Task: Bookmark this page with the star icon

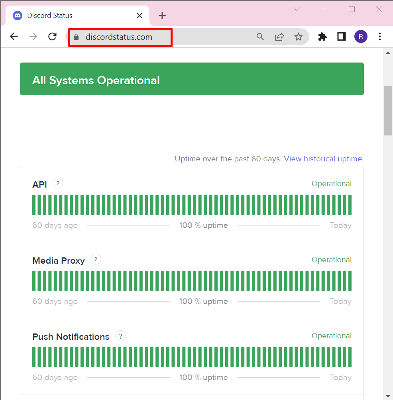Action: (298, 37)
